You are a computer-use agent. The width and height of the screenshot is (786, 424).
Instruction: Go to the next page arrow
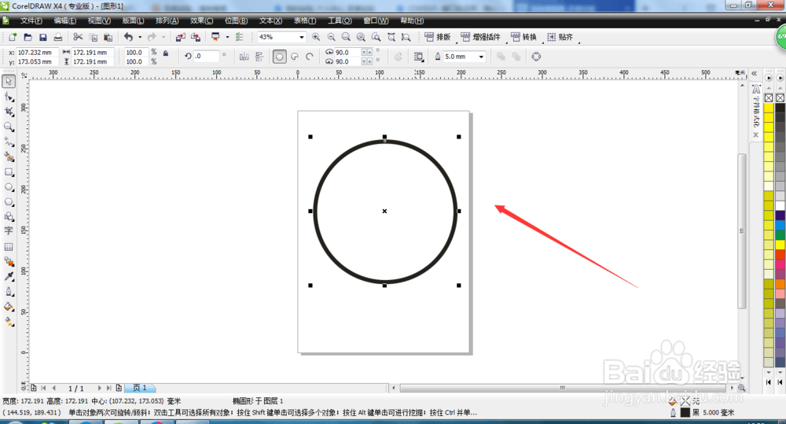pos(99,388)
